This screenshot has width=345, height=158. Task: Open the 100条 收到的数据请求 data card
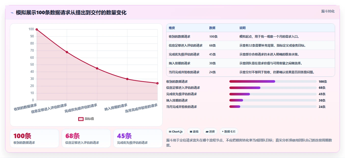tap(34, 138)
